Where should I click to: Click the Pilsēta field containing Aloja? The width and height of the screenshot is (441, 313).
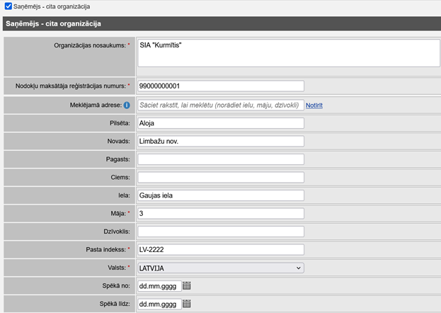point(221,123)
